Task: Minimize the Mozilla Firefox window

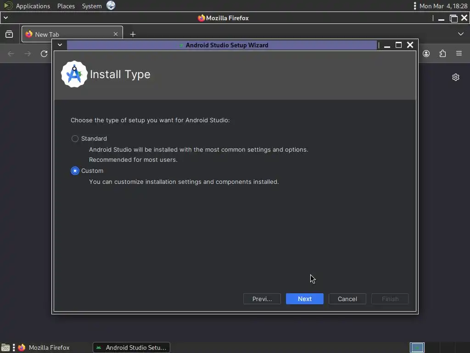Action: pos(441,18)
